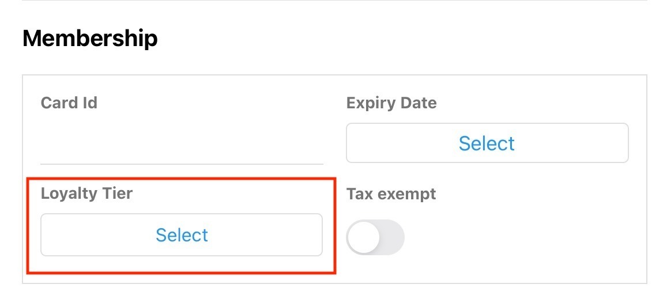Screen dimensions: 667x299
Task: Open the Loyalty Tier Select dropdown
Action: pos(182,235)
